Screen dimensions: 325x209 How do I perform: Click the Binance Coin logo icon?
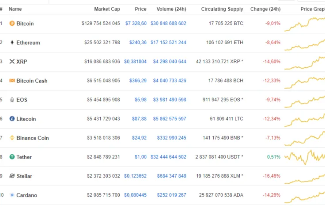tap(12, 138)
